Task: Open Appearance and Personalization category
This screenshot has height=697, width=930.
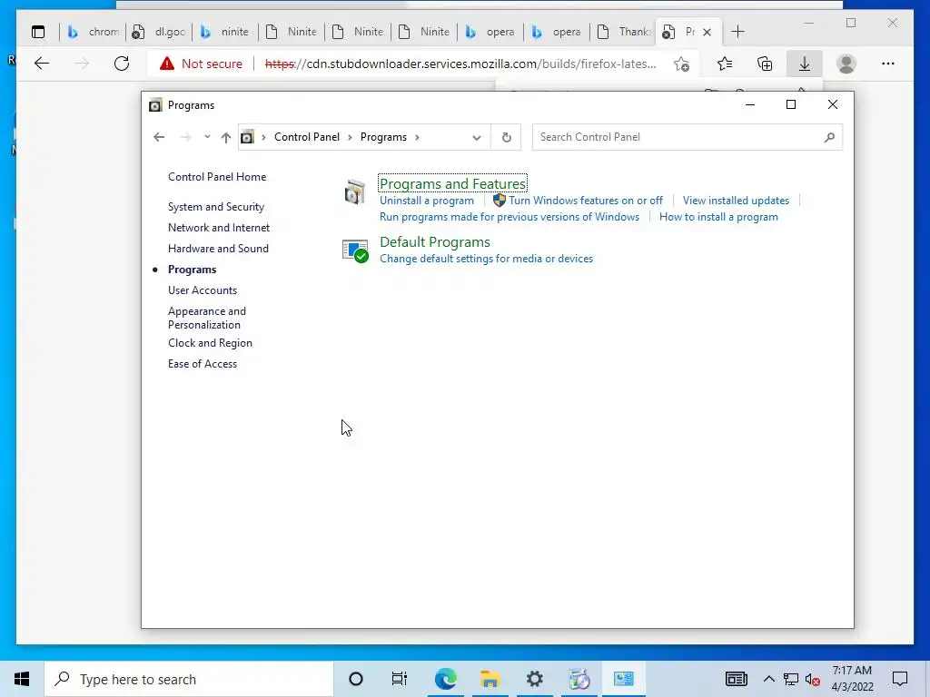Action: (x=207, y=318)
